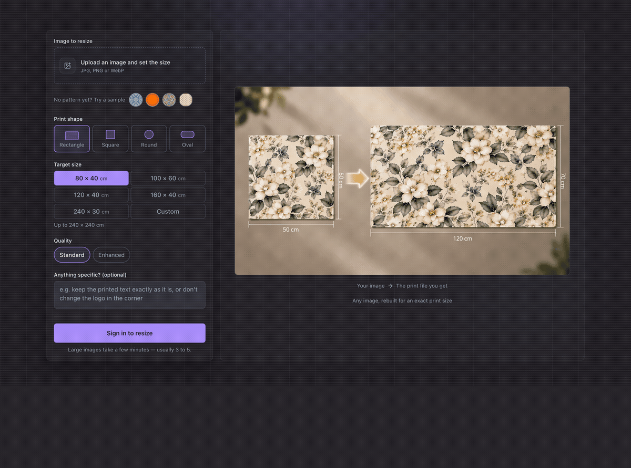Image resolution: width=631 pixels, height=468 pixels.
Task: Choose the 240 × 30 cm target size
Action: (91, 212)
